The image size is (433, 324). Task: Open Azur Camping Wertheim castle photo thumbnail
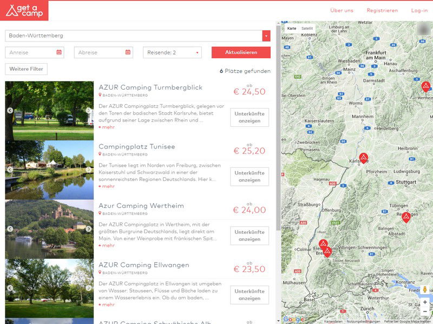point(49,229)
